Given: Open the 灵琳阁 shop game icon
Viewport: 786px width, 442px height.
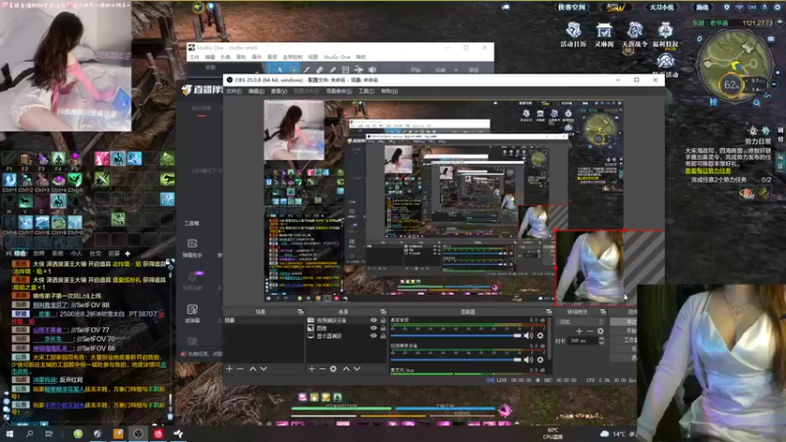Looking at the screenshot, I should tap(604, 34).
